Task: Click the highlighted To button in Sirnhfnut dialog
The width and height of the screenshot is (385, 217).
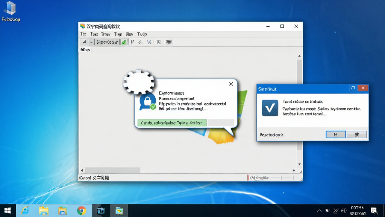Action: (336, 134)
